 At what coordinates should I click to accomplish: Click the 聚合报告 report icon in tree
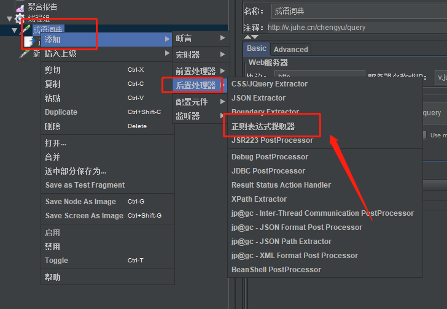[20, 7]
